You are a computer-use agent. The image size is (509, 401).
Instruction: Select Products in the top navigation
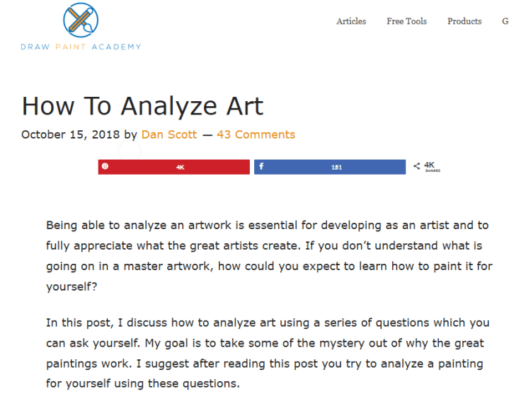pyautogui.click(x=464, y=21)
